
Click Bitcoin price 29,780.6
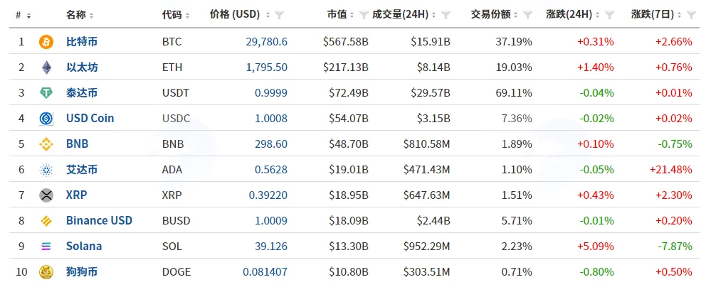(x=267, y=42)
